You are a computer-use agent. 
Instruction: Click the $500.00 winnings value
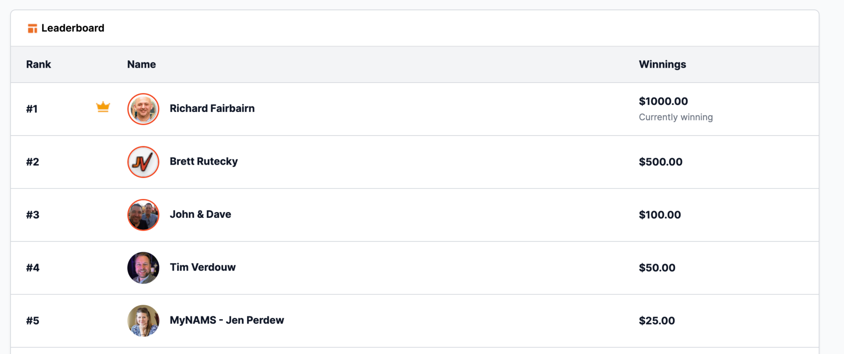(660, 162)
